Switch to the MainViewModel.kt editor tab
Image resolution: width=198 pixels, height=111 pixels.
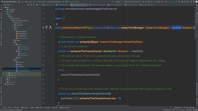pyautogui.click(x=62, y=5)
